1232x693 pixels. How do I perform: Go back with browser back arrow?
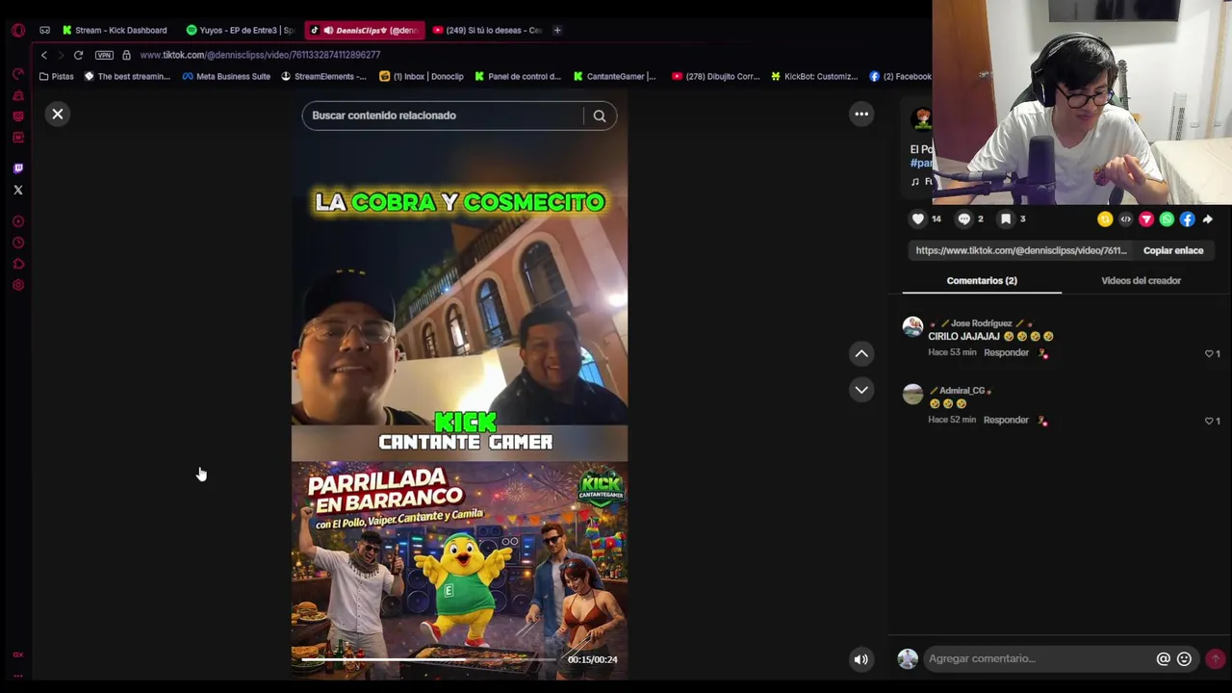click(x=43, y=55)
